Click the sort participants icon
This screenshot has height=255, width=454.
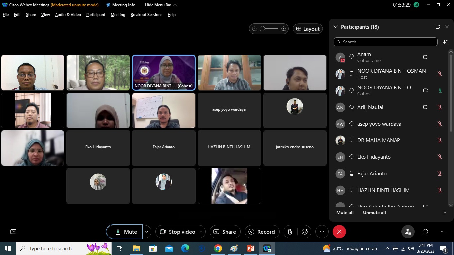point(446,42)
